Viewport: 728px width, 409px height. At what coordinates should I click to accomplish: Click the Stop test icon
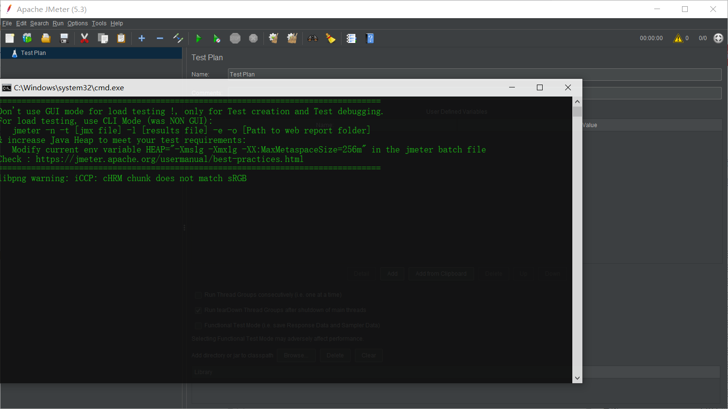235,38
